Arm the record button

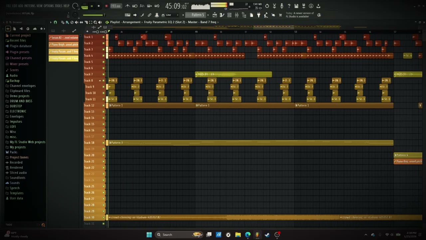click(x=106, y=6)
